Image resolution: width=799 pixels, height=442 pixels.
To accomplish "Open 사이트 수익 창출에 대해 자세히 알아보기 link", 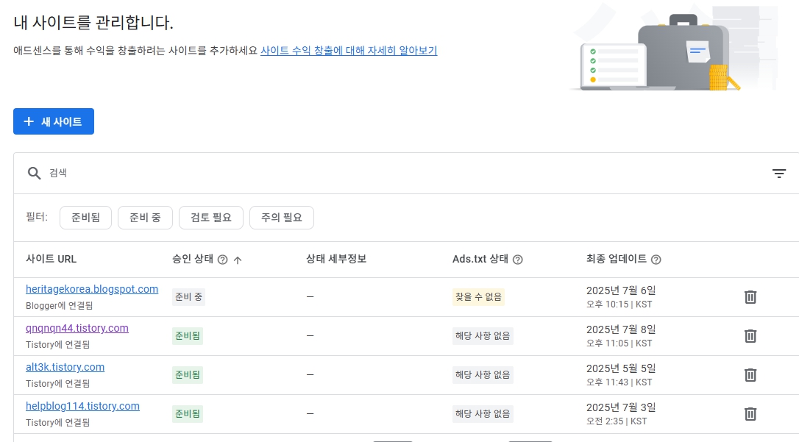I will tap(349, 51).
